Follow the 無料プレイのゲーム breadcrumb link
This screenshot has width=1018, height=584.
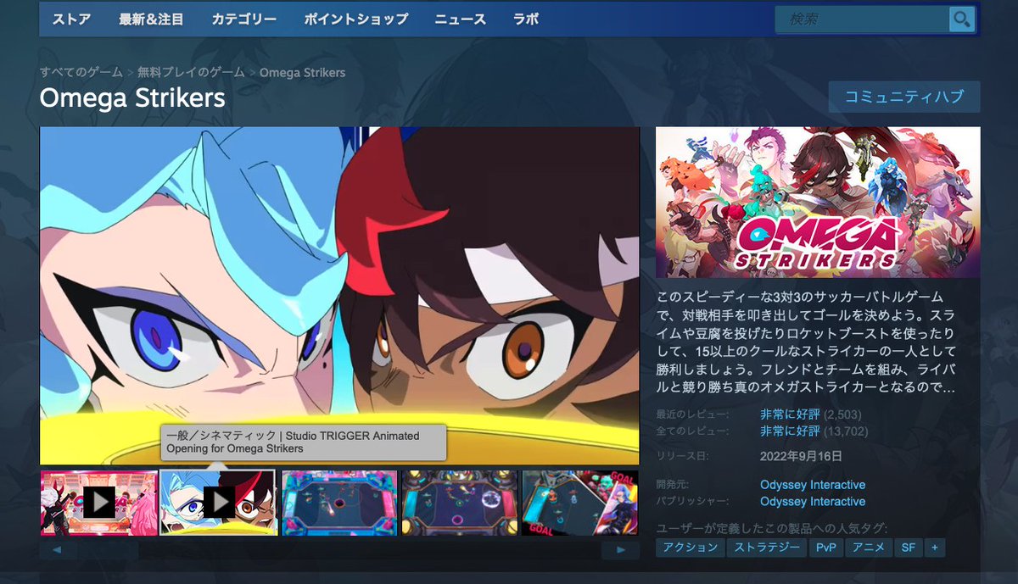click(x=191, y=72)
